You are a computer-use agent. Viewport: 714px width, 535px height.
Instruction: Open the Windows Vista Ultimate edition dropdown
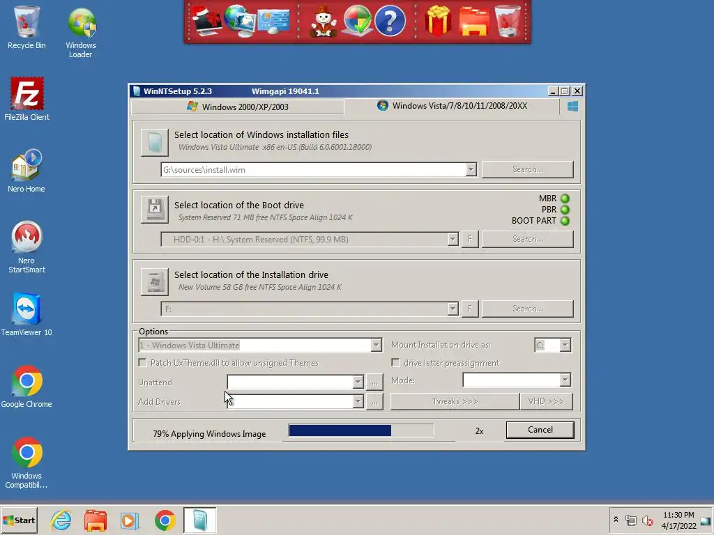376,346
